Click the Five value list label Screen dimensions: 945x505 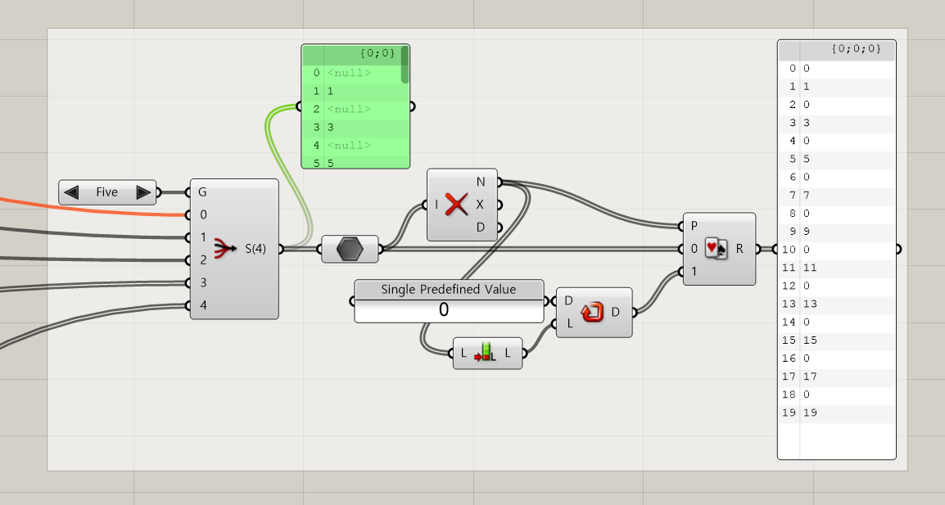(106, 192)
